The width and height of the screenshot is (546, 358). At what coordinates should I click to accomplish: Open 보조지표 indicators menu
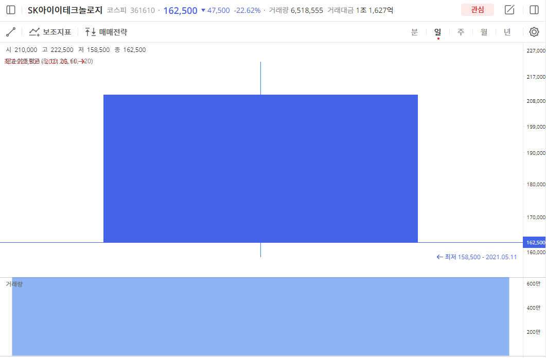pos(50,32)
